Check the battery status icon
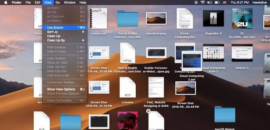The width and height of the screenshot is (270, 130). point(217,2)
